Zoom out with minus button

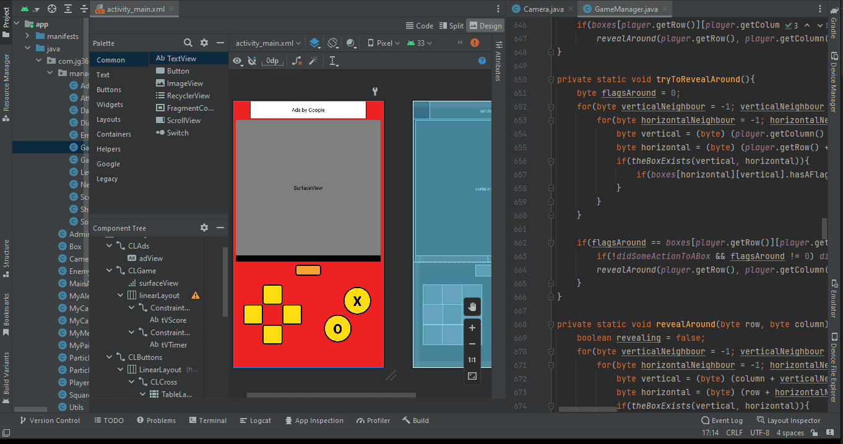[472, 344]
